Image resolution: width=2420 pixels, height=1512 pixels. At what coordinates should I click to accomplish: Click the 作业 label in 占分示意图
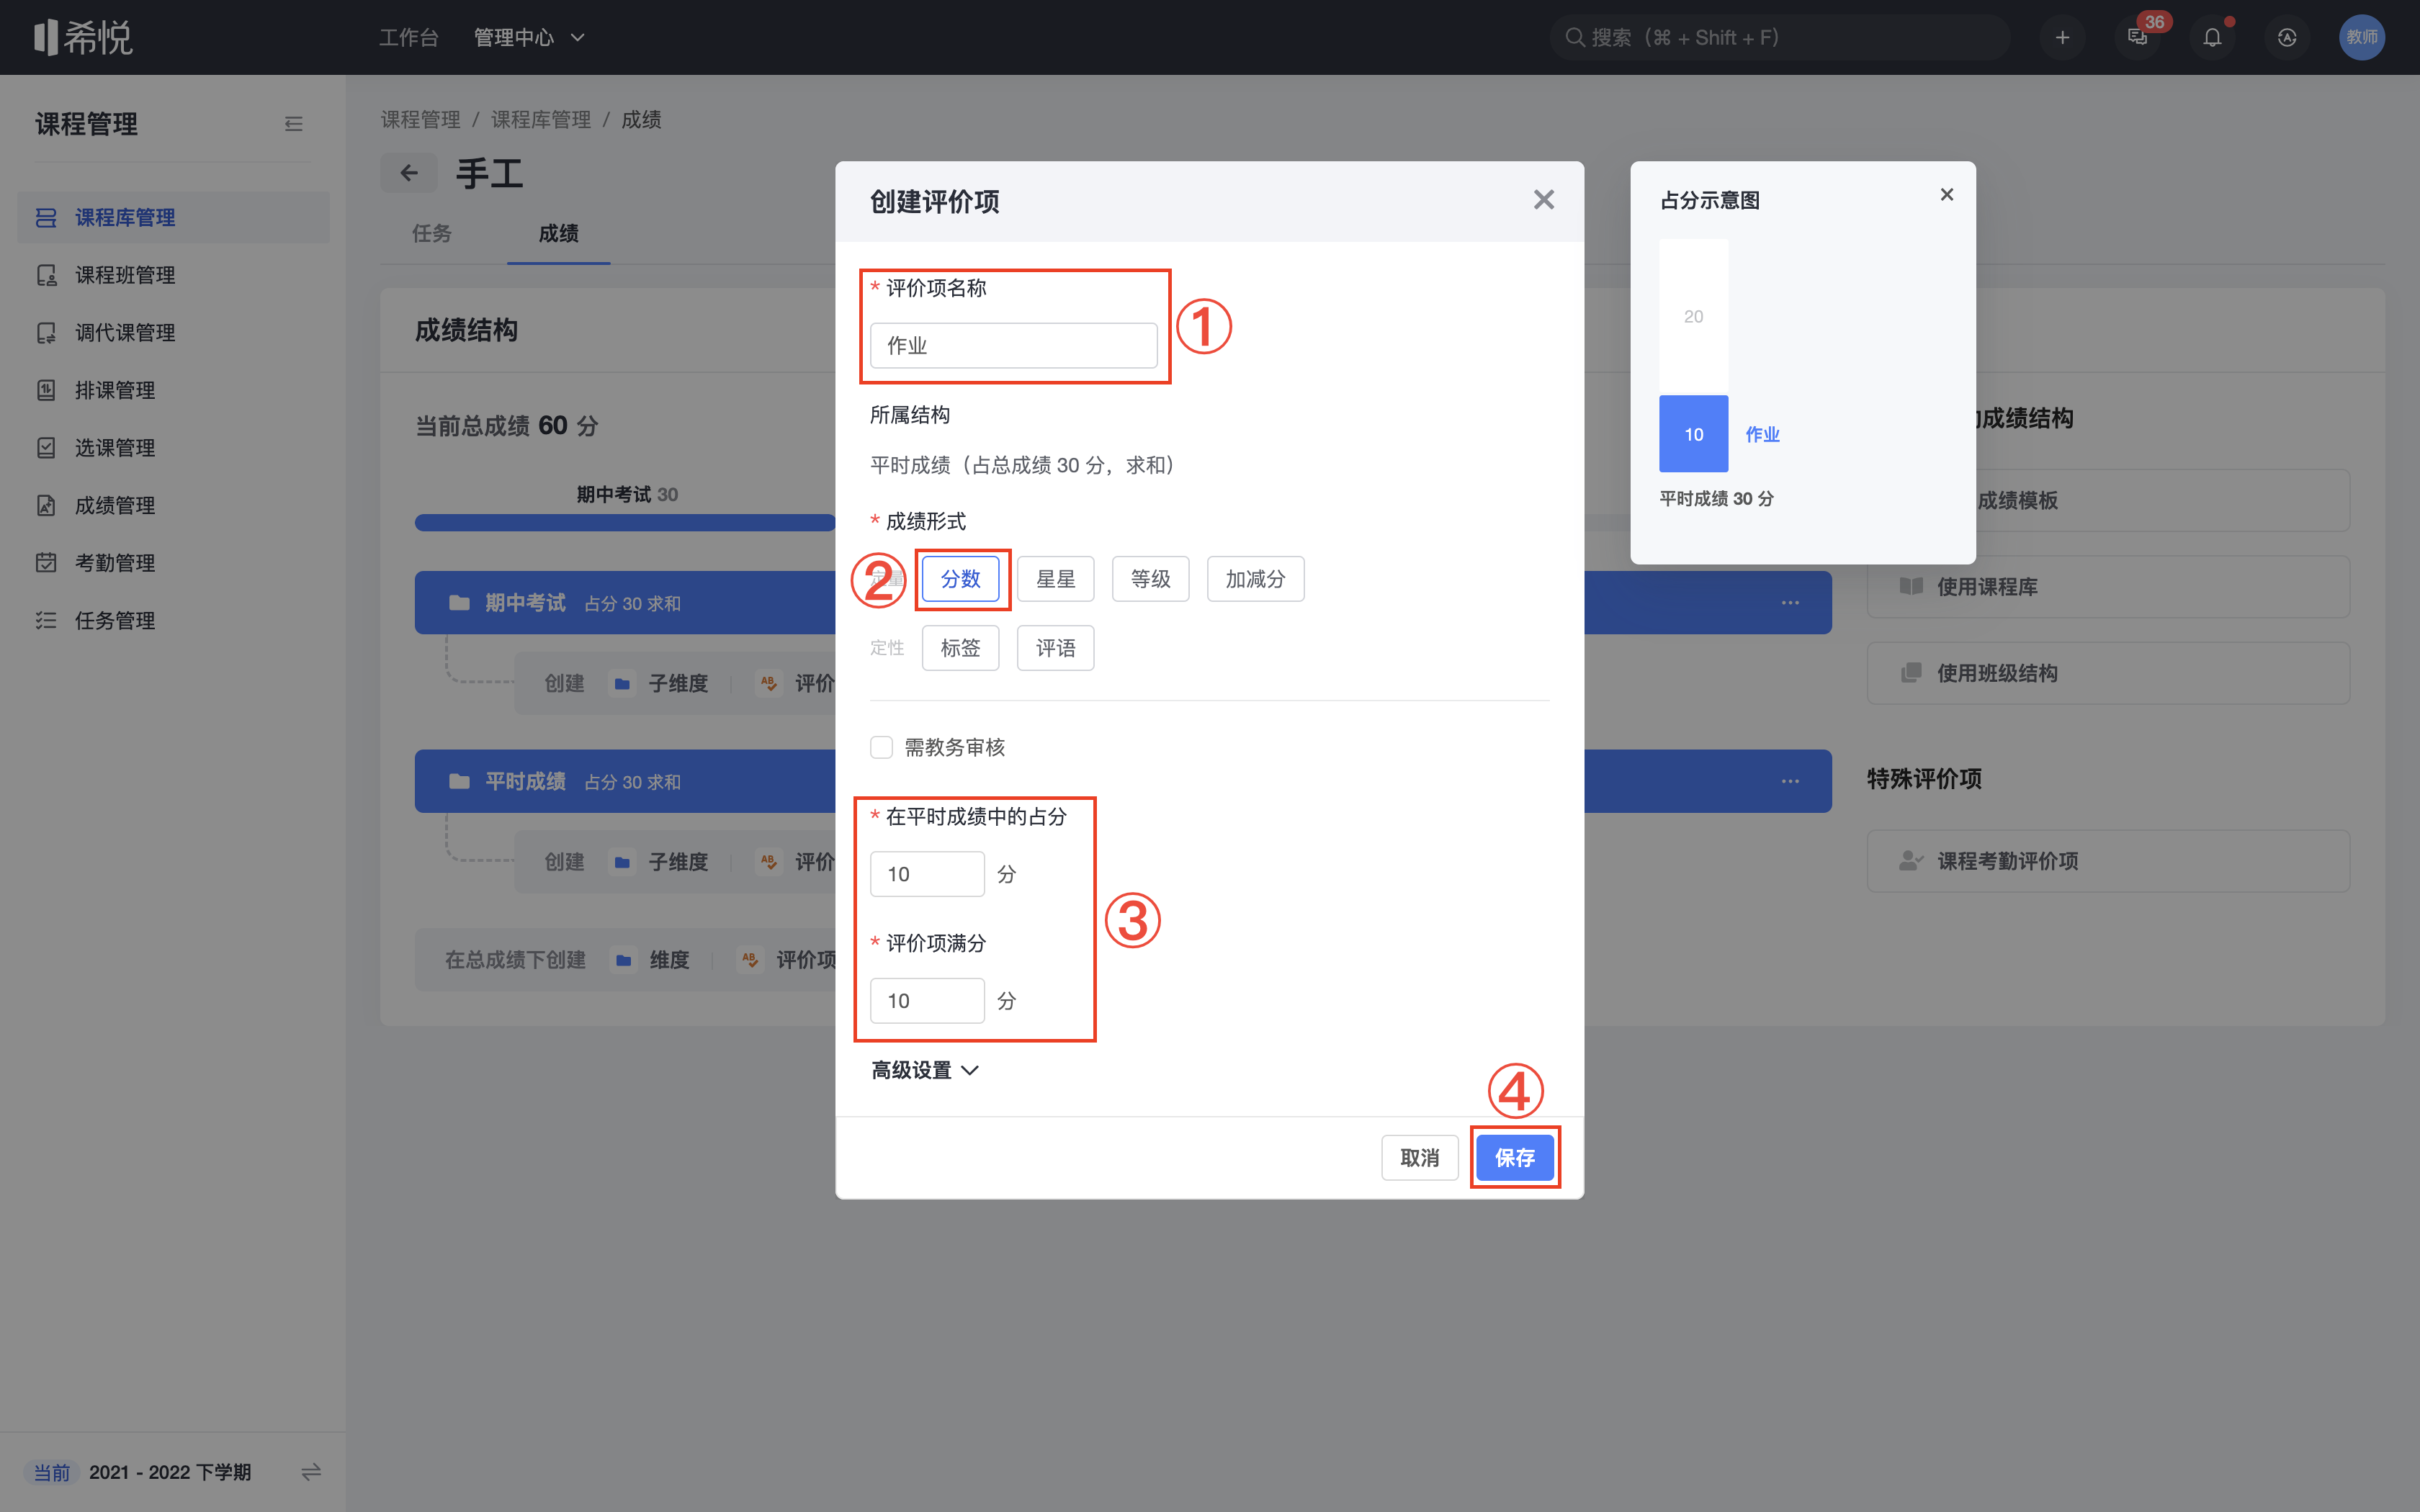pos(1762,434)
